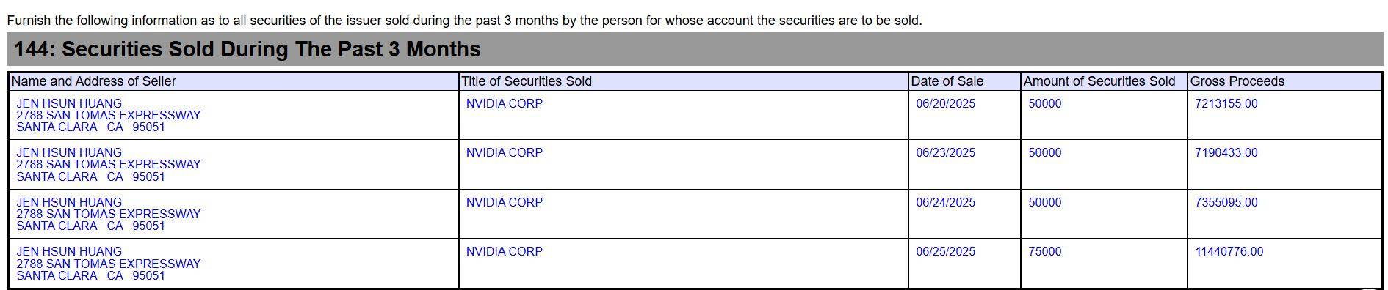Click the 50000 amount for 06/24/2025 row
The width and height of the screenshot is (1388, 290).
pos(1045,203)
